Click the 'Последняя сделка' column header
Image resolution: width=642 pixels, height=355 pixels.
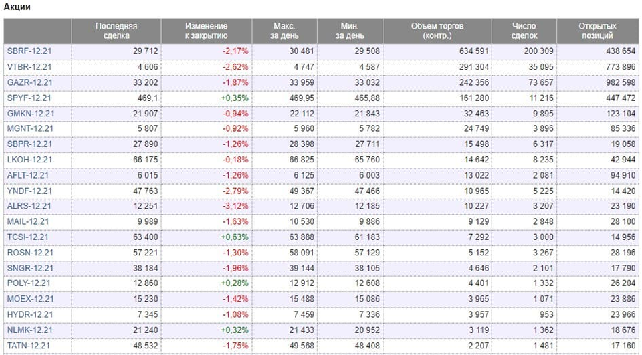tap(116, 31)
